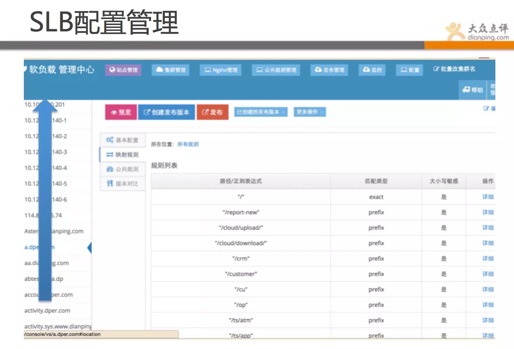
Task: Click the 路径/正则表达式 column header
Action: point(241,181)
